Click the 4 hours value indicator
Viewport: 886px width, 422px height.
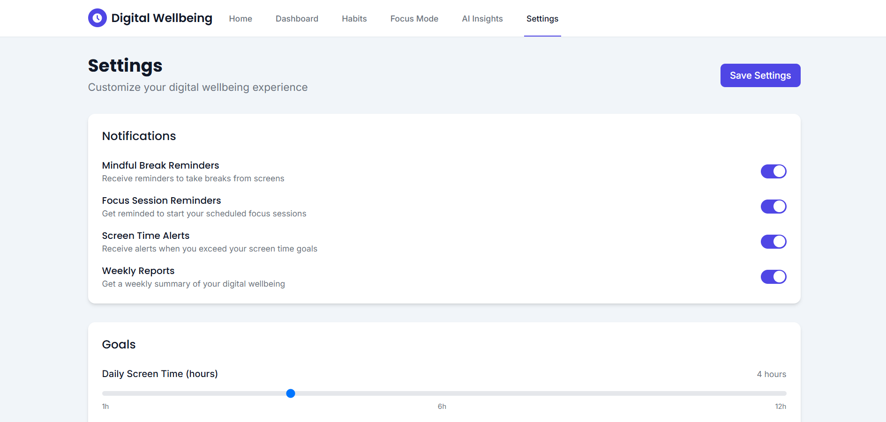pos(772,374)
